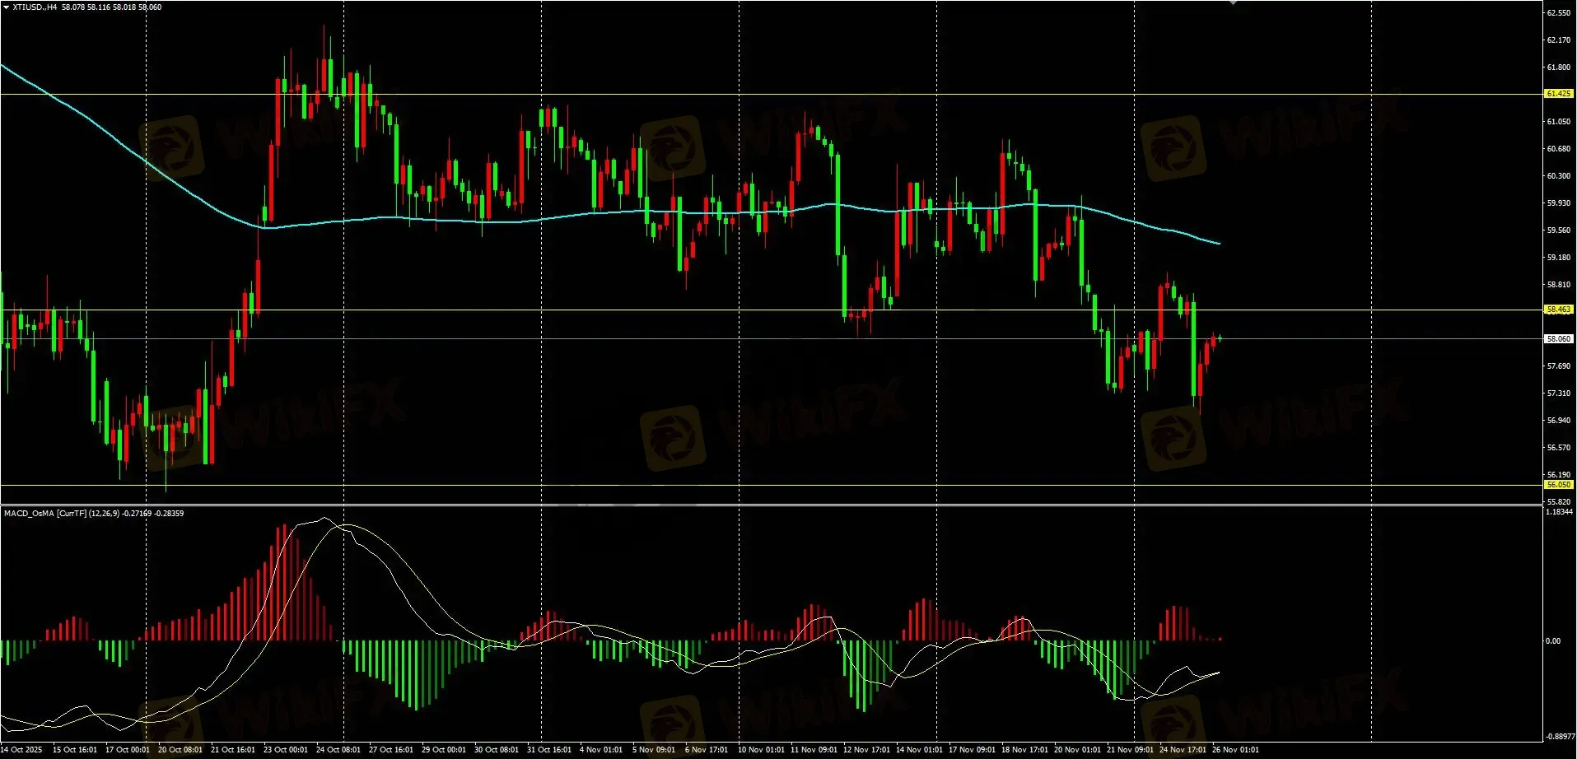Click the -0.88977 MACD scale minimum label
Viewport: 1577px width, 759px height.
point(1560,737)
